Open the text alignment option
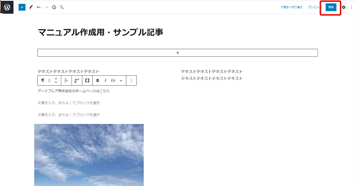Viewport: 355px width, 186px height. [x=66, y=80]
